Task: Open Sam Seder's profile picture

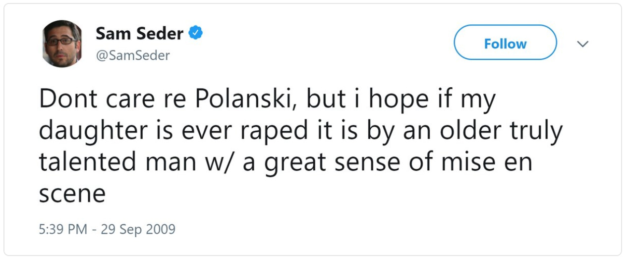Action: (x=62, y=44)
